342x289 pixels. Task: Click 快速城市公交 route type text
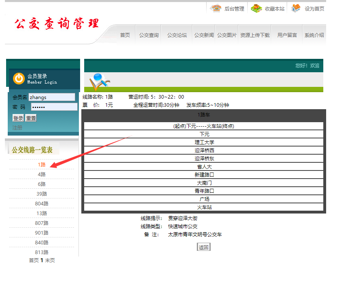[x=183, y=226]
